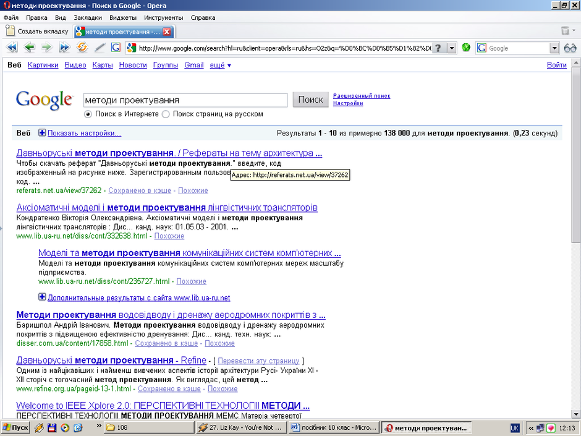The width and height of the screenshot is (581, 436).
Task: Click the wand (pencil) toolbar icon
Action: click(100, 48)
